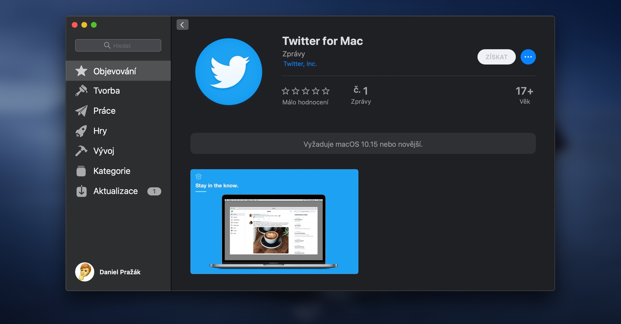Click the magnifying glass search icon

click(107, 45)
